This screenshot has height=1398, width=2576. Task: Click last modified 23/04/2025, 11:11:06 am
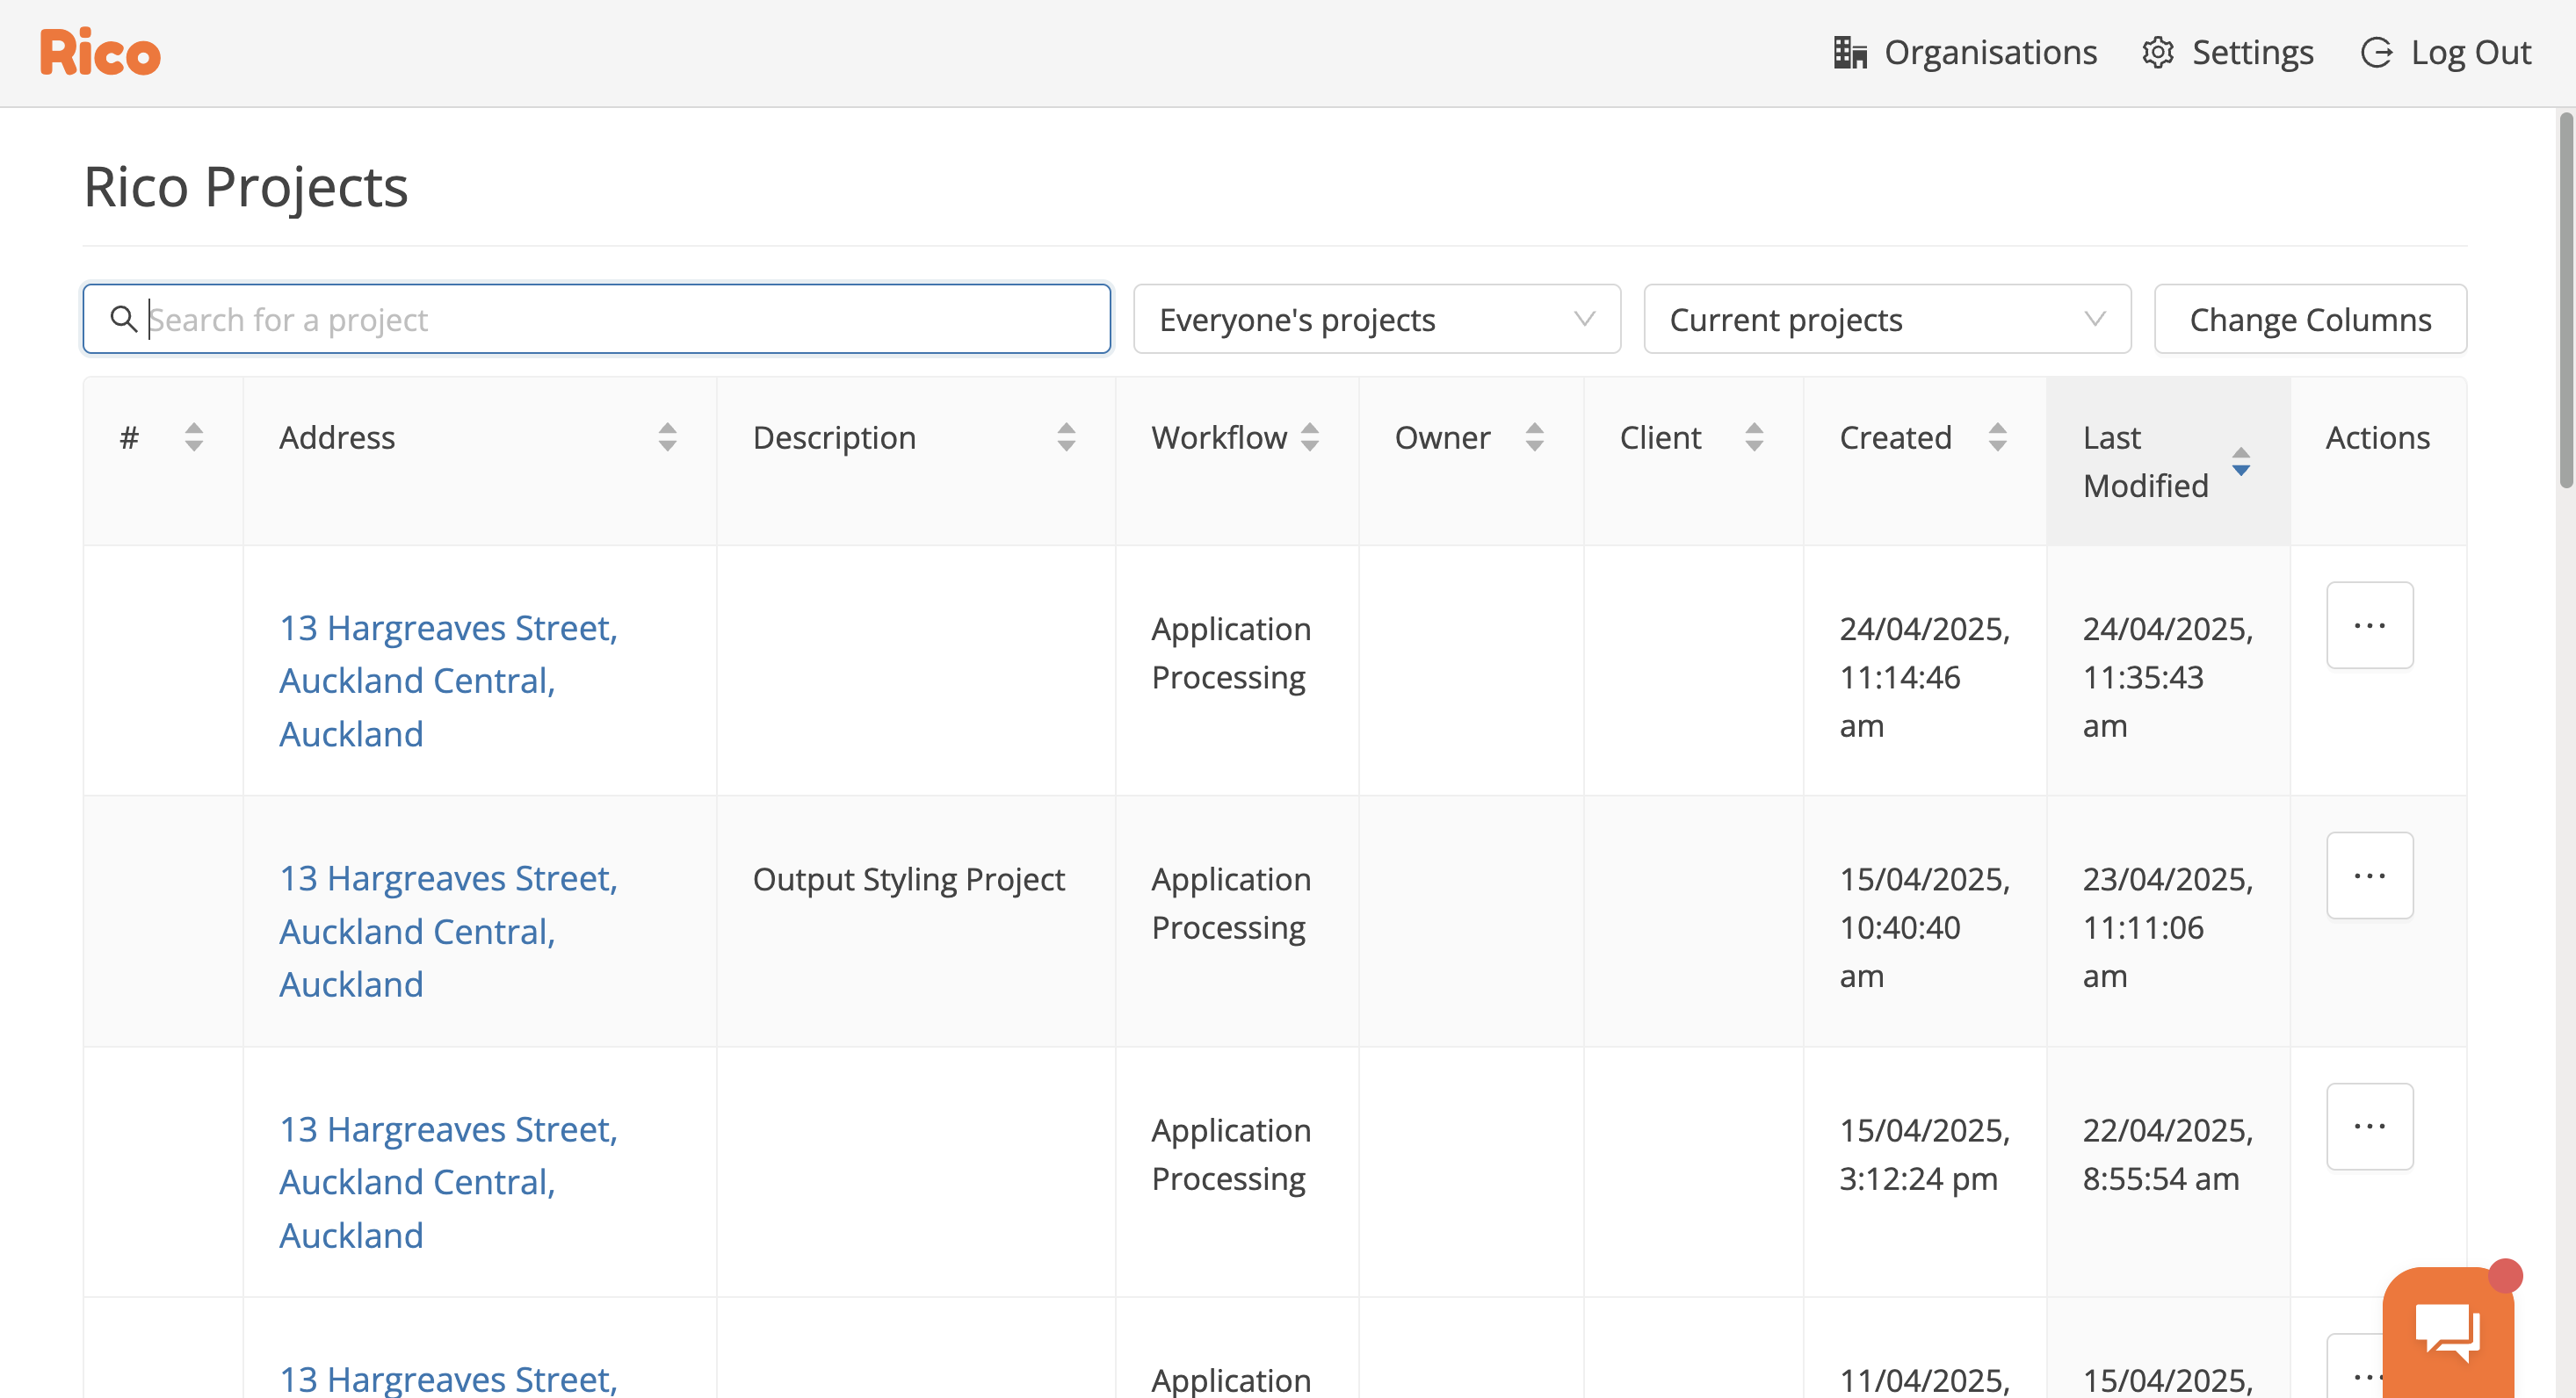tap(2167, 927)
